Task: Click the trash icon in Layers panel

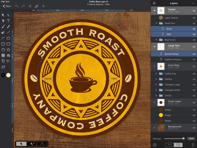Action: coord(193,145)
